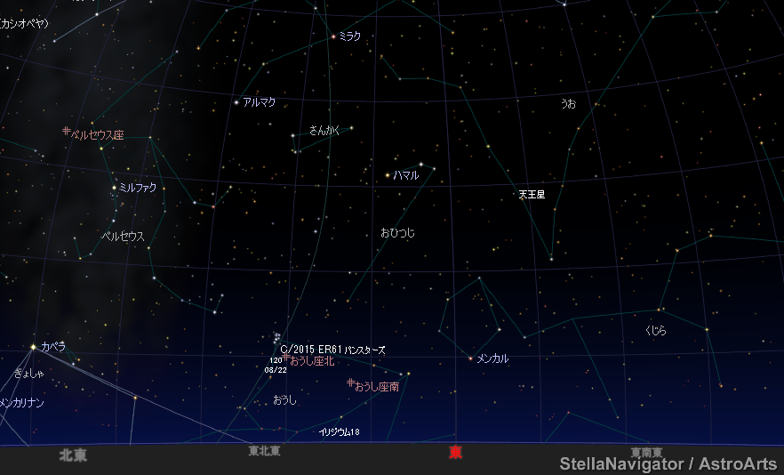This screenshot has width=784, height=475.
Task: Click the Menkar star dot
Action: pyautogui.click(x=470, y=358)
